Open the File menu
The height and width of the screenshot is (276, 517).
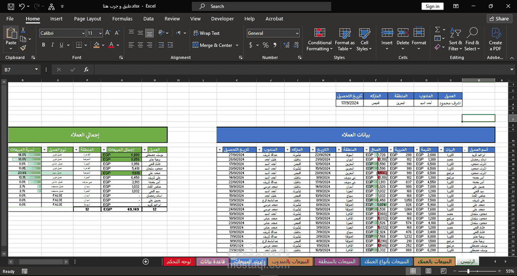pos(10,19)
